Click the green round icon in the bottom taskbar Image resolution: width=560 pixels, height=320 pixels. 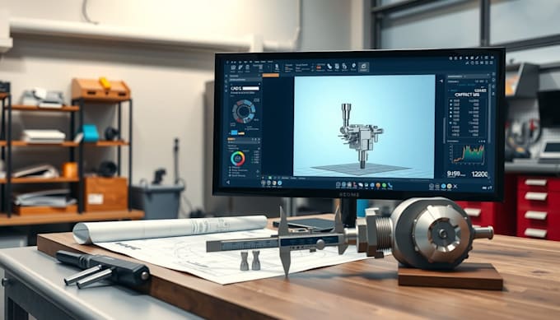point(384,186)
